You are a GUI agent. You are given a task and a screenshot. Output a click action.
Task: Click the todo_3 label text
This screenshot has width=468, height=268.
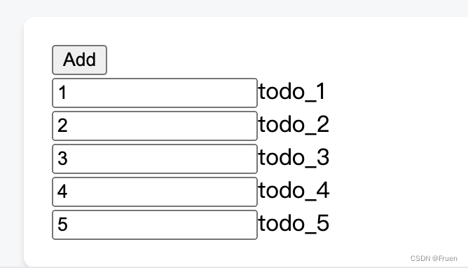pyautogui.click(x=294, y=157)
